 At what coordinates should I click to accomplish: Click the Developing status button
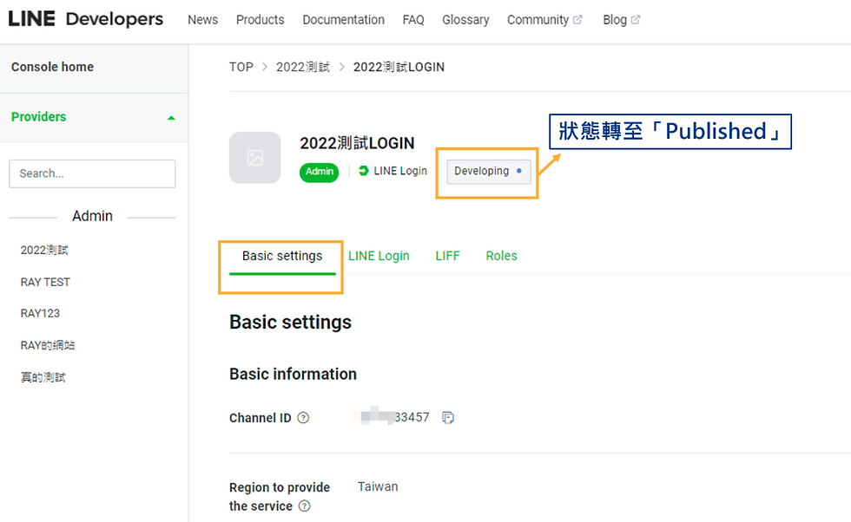click(488, 172)
